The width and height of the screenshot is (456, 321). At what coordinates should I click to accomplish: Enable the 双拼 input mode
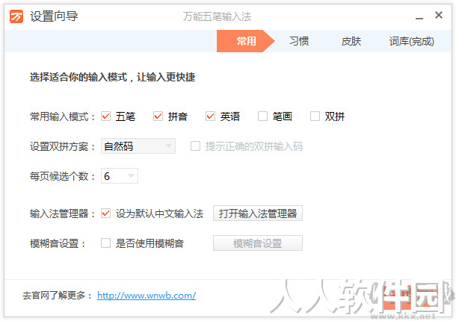coord(315,116)
